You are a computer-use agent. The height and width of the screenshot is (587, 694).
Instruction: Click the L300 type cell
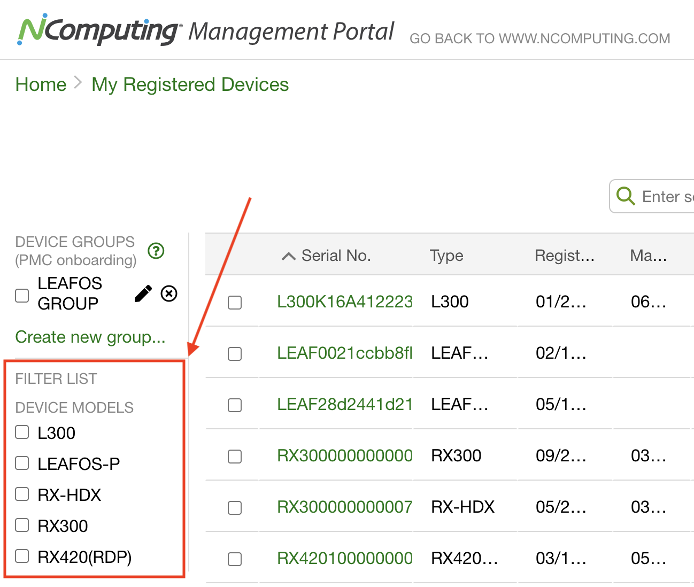(x=450, y=302)
